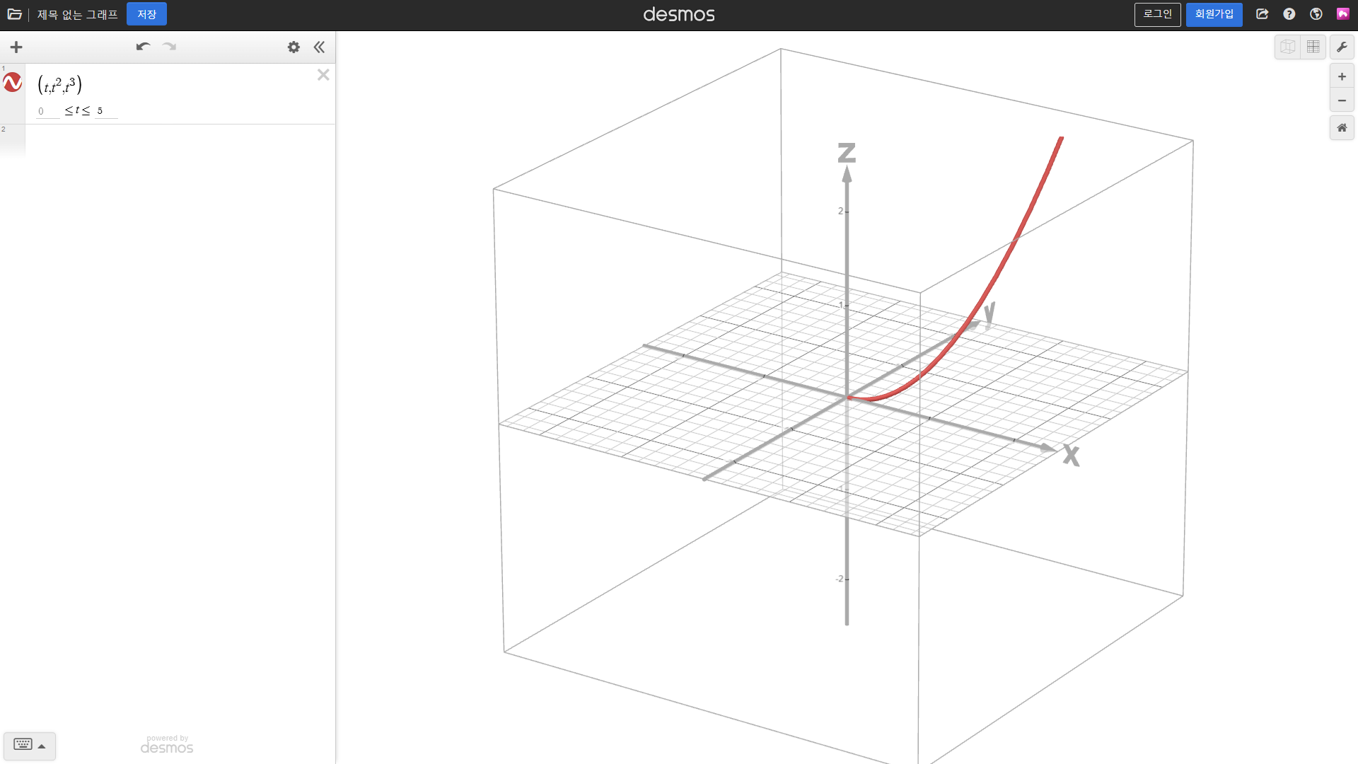Zoom in on the 3D graph
Screen dimensions: 1358x764
(x=1342, y=76)
